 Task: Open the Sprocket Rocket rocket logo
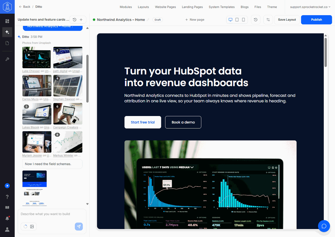point(7,7)
